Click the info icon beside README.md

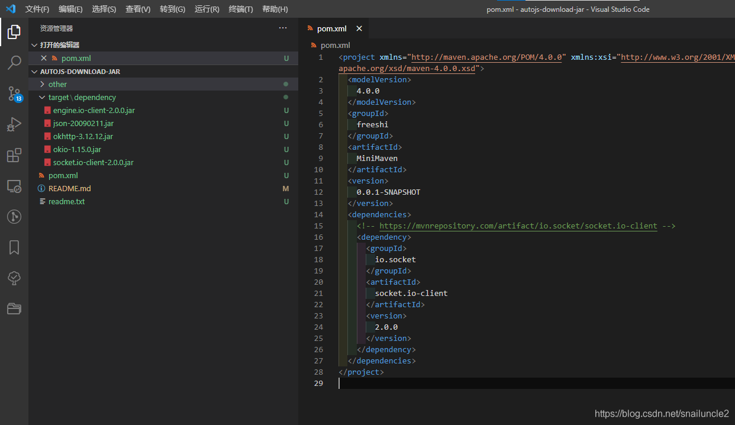point(41,188)
